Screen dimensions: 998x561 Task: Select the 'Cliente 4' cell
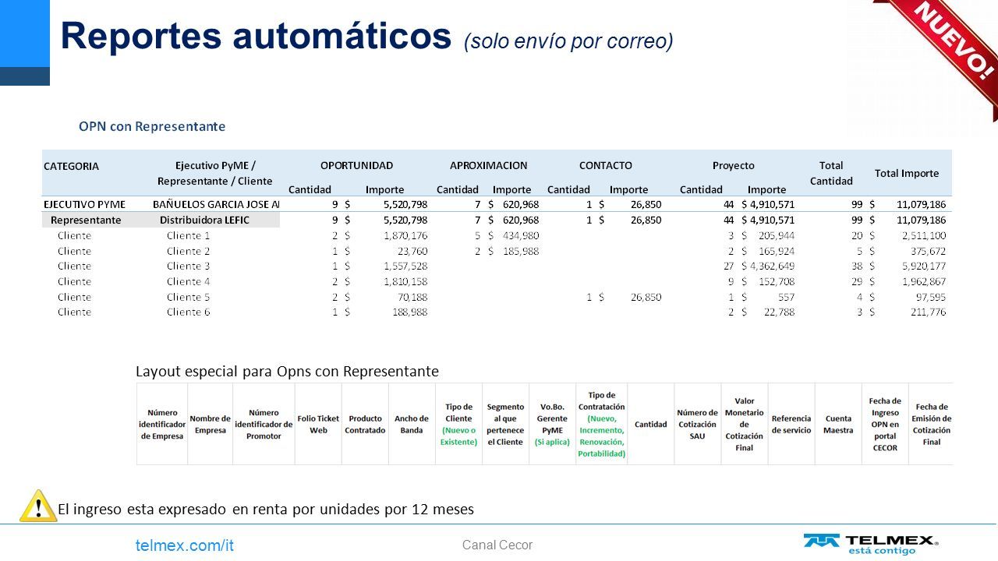[188, 281]
